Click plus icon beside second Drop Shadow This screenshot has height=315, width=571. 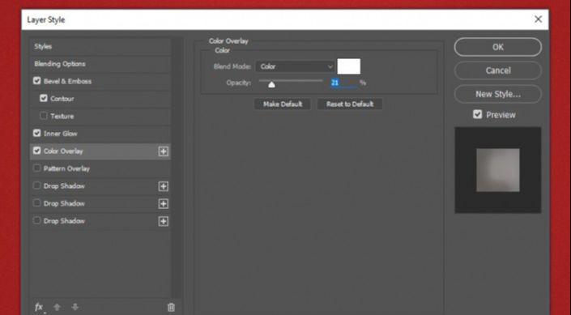pyautogui.click(x=163, y=204)
